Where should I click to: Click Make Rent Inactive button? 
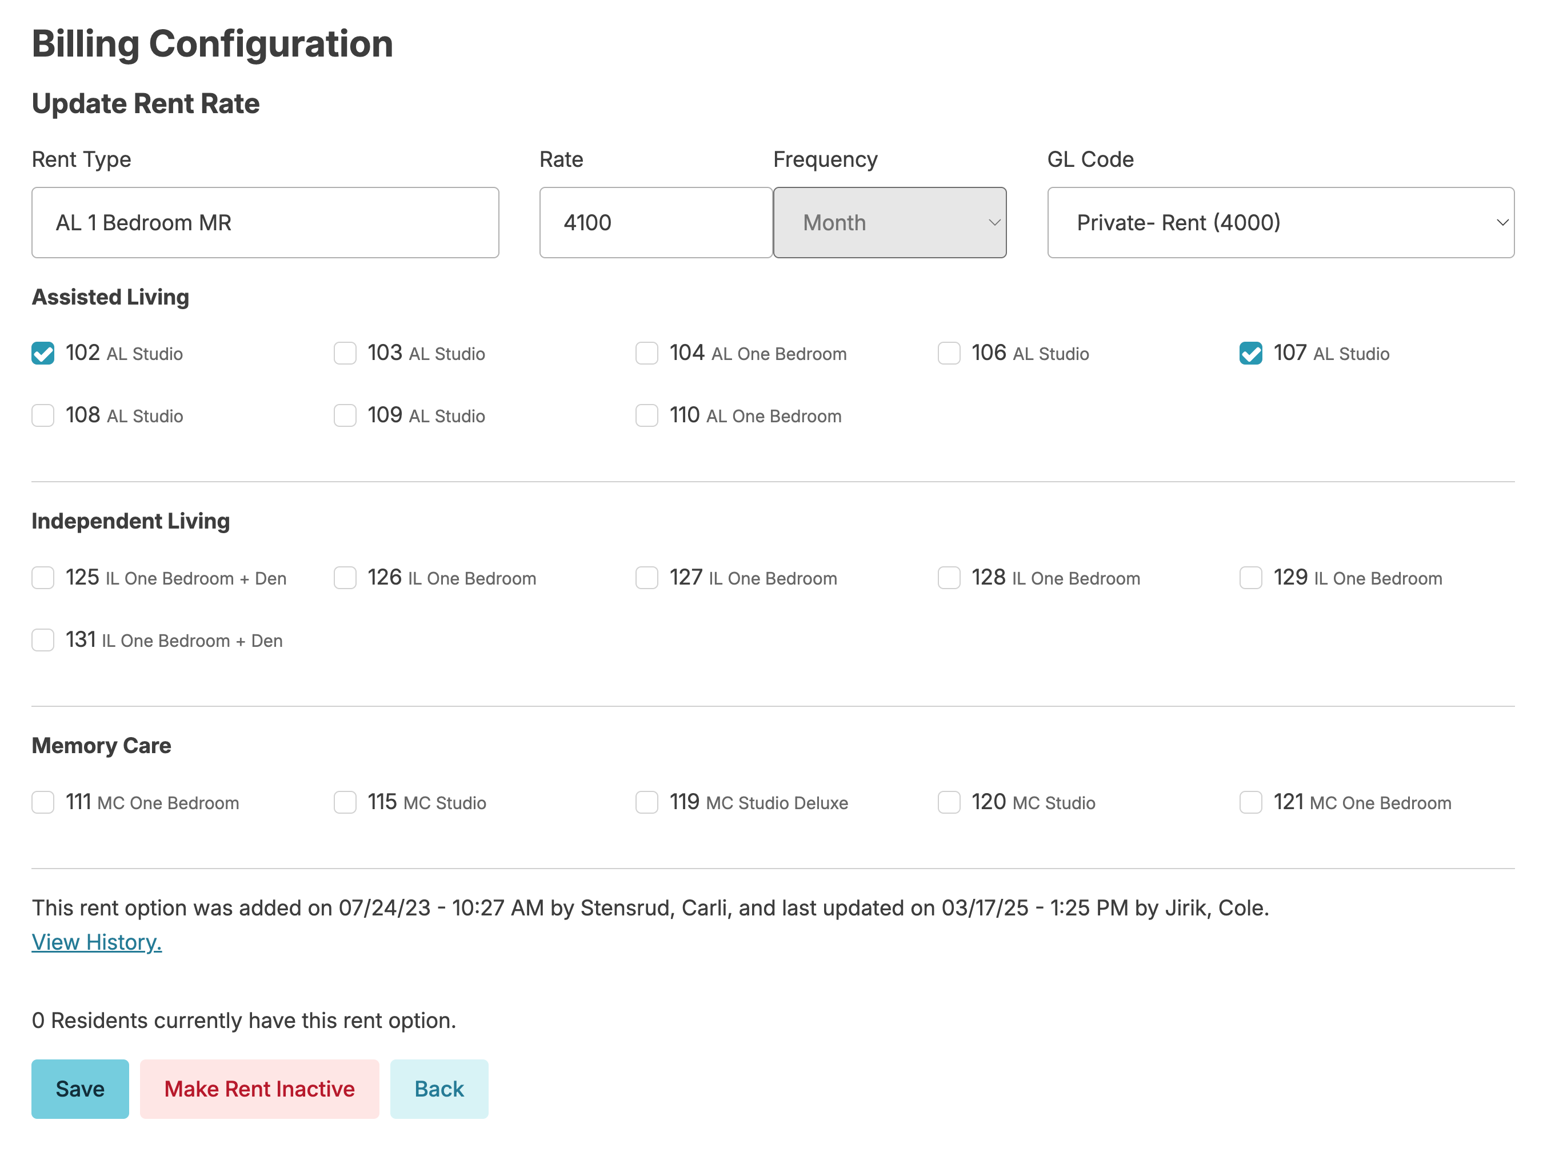coord(259,1089)
